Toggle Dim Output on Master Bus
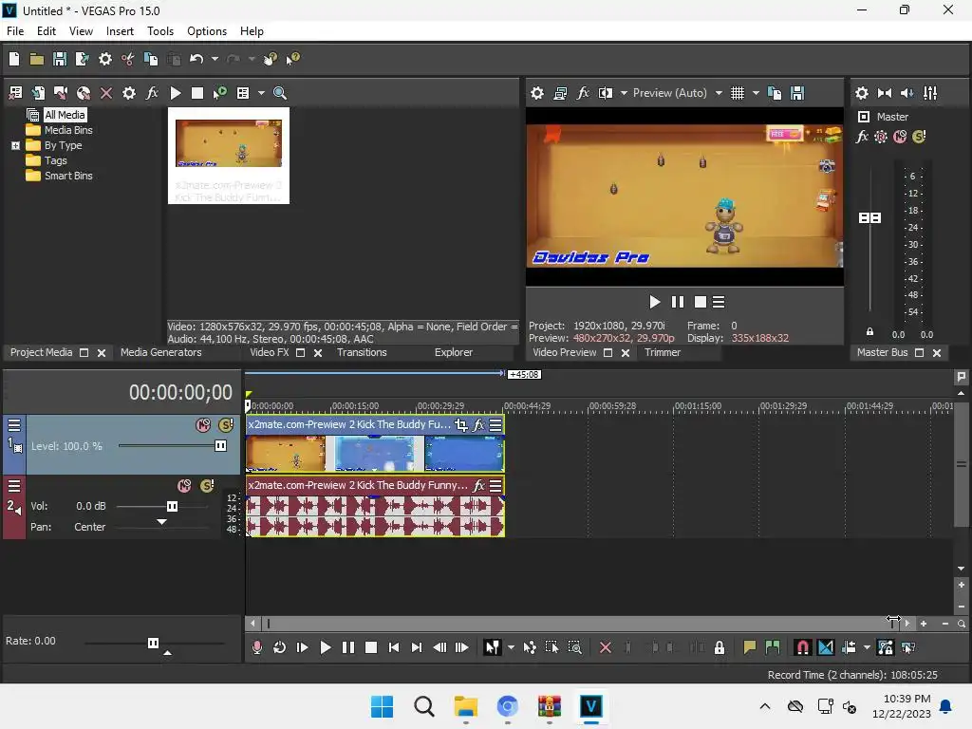 tap(907, 93)
